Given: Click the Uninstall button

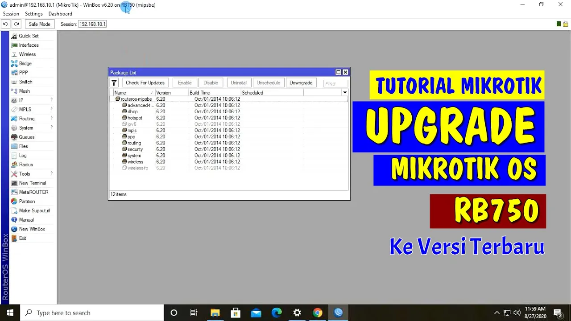Looking at the screenshot, I should [x=239, y=83].
